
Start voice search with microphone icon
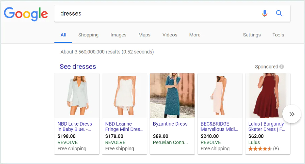click(x=264, y=13)
